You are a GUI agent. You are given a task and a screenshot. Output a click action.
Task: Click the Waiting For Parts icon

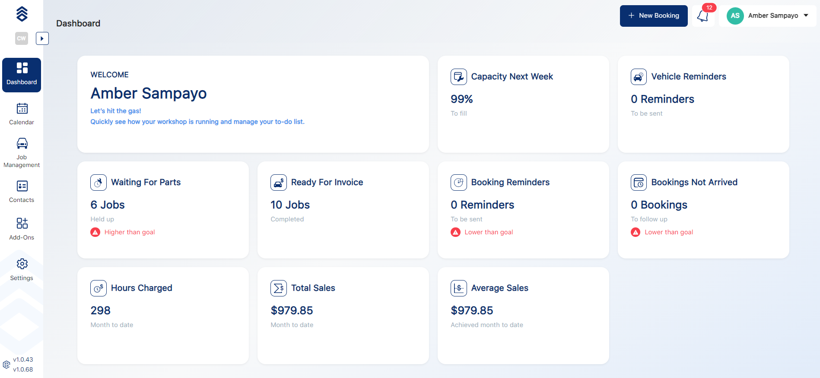(99, 183)
